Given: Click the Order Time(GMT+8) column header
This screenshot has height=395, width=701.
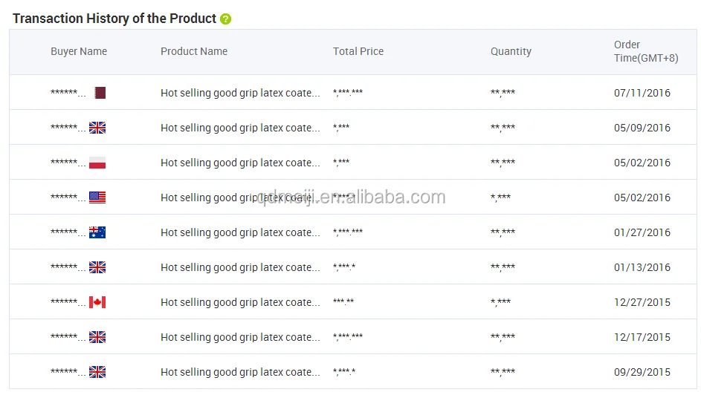Looking at the screenshot, I should [x=645, y=51].
